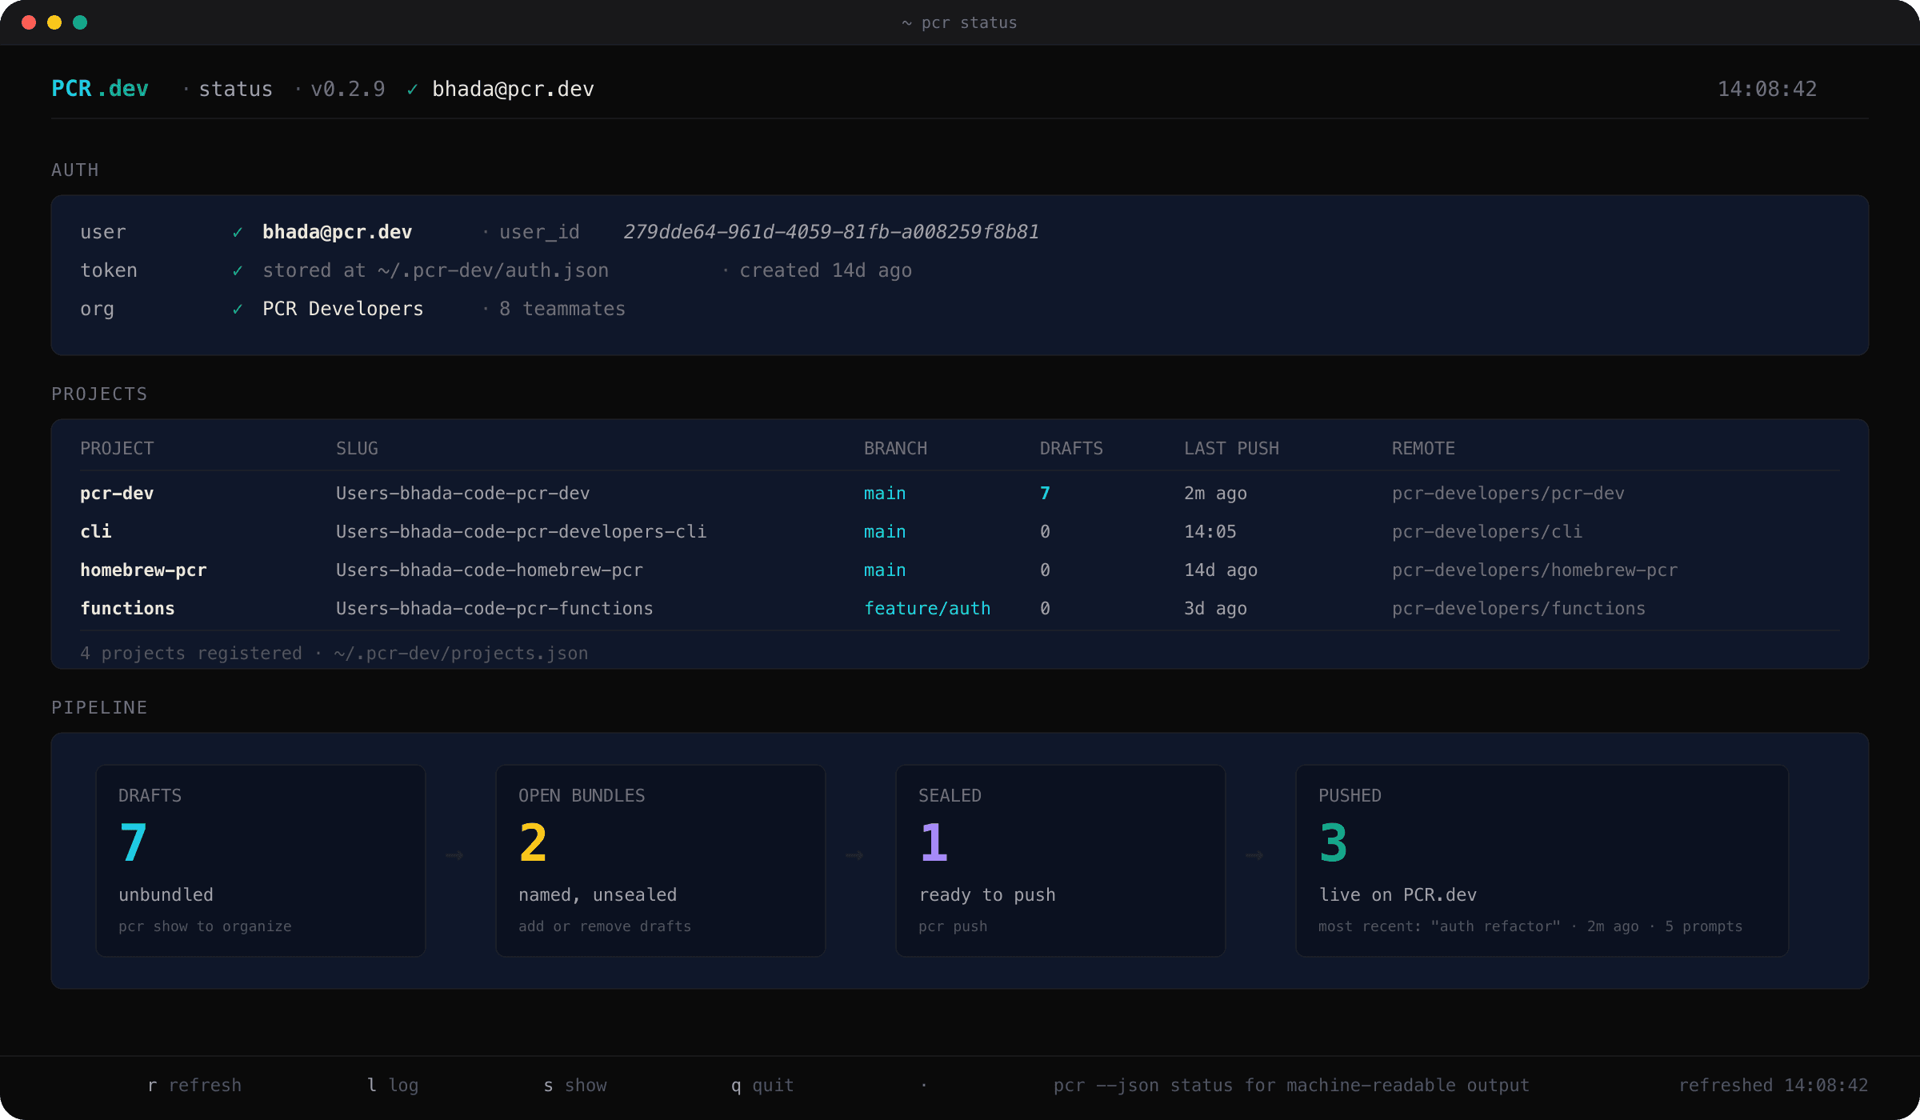The height and width of the screenshot is (1120, 1920).
Task: Click last push time 14:05 for cli
Action: tap(1210, 532)
